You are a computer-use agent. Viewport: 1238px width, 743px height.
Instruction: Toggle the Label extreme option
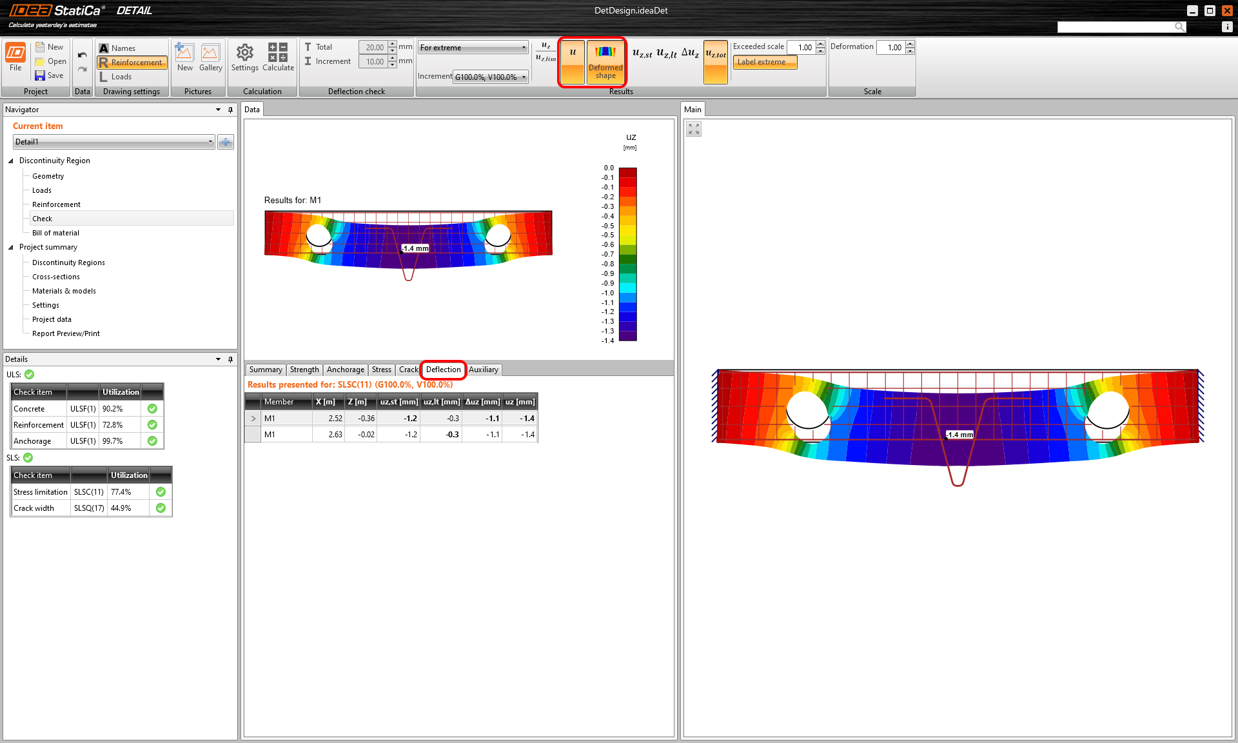(764, 62)
